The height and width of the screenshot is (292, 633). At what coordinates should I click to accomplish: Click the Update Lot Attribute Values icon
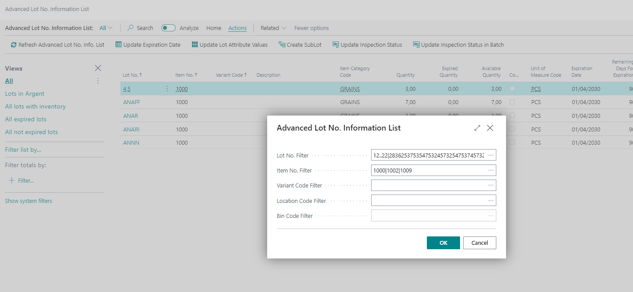click(x=195, y=45)
